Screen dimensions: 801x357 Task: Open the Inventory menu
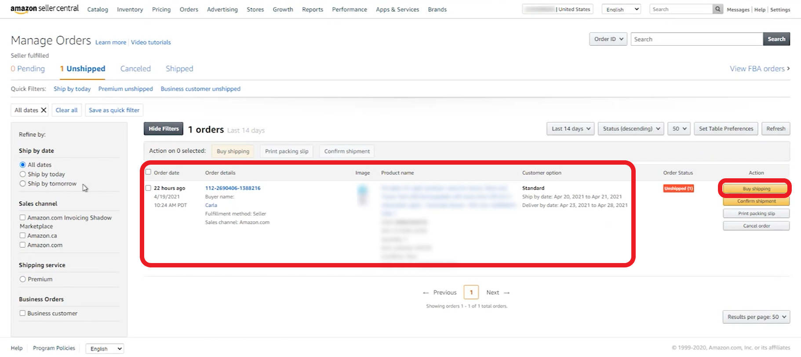[130, 10]
